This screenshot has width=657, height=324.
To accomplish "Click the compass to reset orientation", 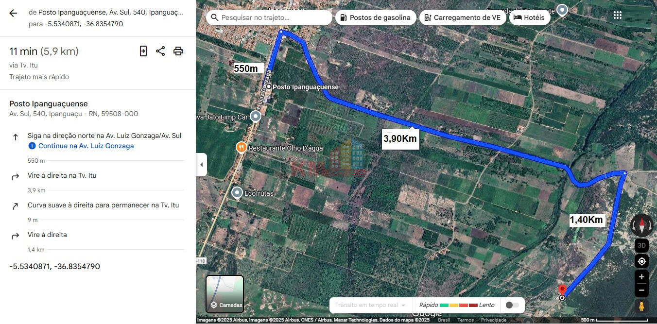I will click(x=641, y=225).
